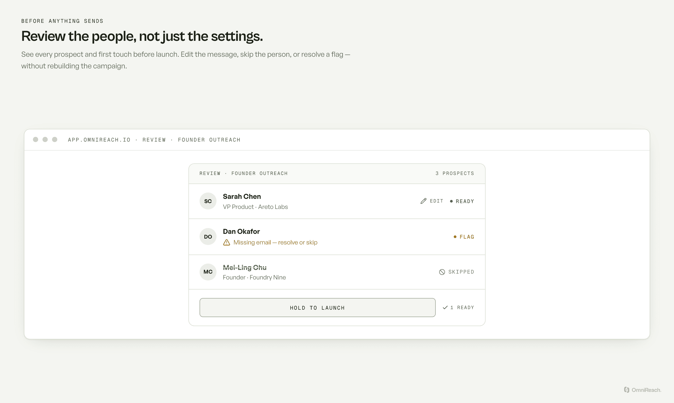Select the Sarah Chen name
Viewport: 674px width, 403px height.
pos(242,196)
